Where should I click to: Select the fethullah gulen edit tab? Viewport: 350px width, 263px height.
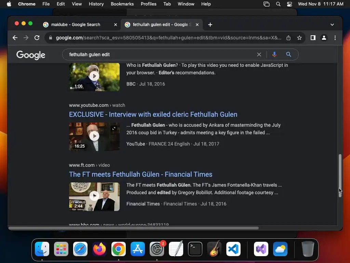point(162,25)
